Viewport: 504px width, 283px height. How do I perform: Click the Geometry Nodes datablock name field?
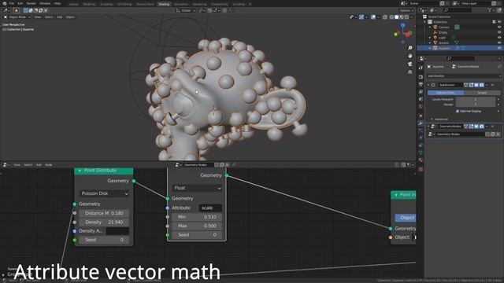(x=460, y=134)
